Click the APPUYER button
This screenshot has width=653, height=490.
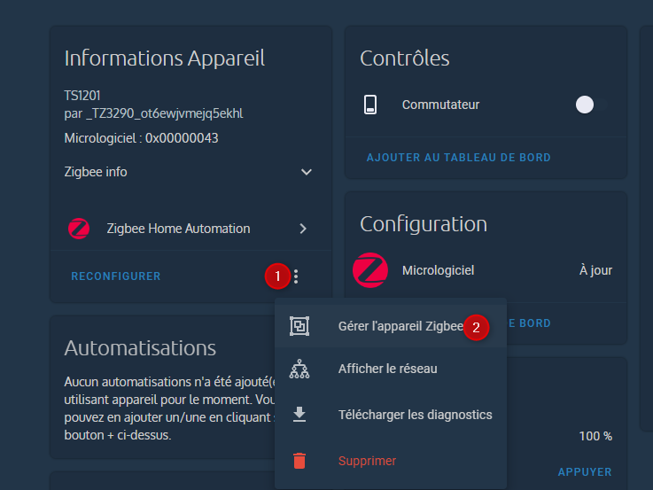pyautogui.click(x=585, y=472)
